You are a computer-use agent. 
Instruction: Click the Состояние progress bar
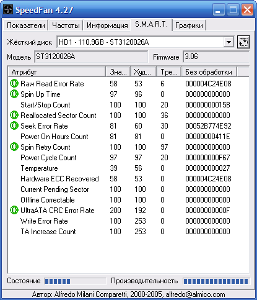click(x=75, y=281)
